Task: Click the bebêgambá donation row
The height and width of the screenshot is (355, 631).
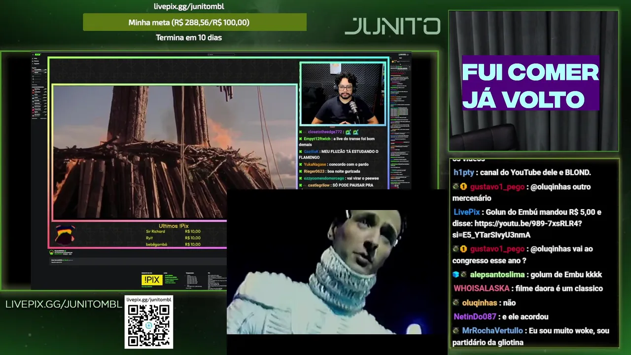Action: pos(173,245)
